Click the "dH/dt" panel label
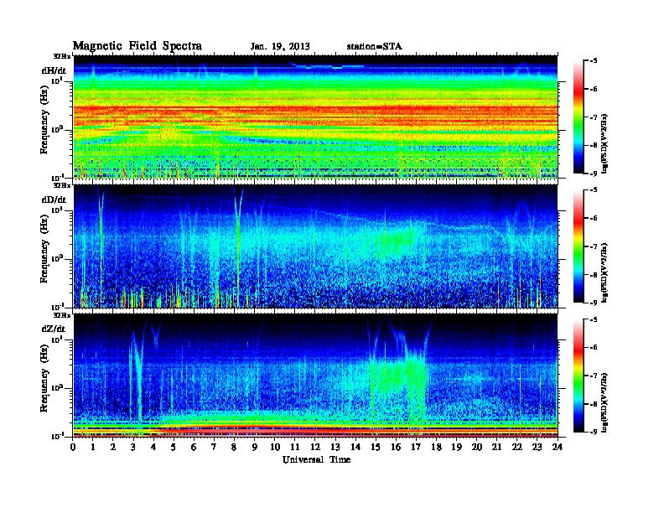The image size is (664, 513). [54, 71]
